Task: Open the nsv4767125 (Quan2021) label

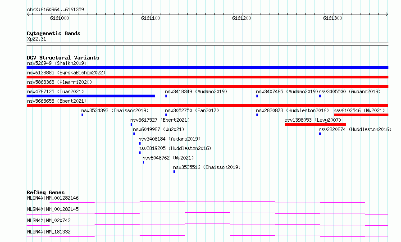Action: pyautogui.click(x=55, y=91)
